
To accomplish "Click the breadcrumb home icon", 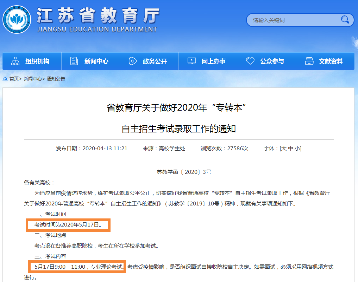I will [5, 79].
